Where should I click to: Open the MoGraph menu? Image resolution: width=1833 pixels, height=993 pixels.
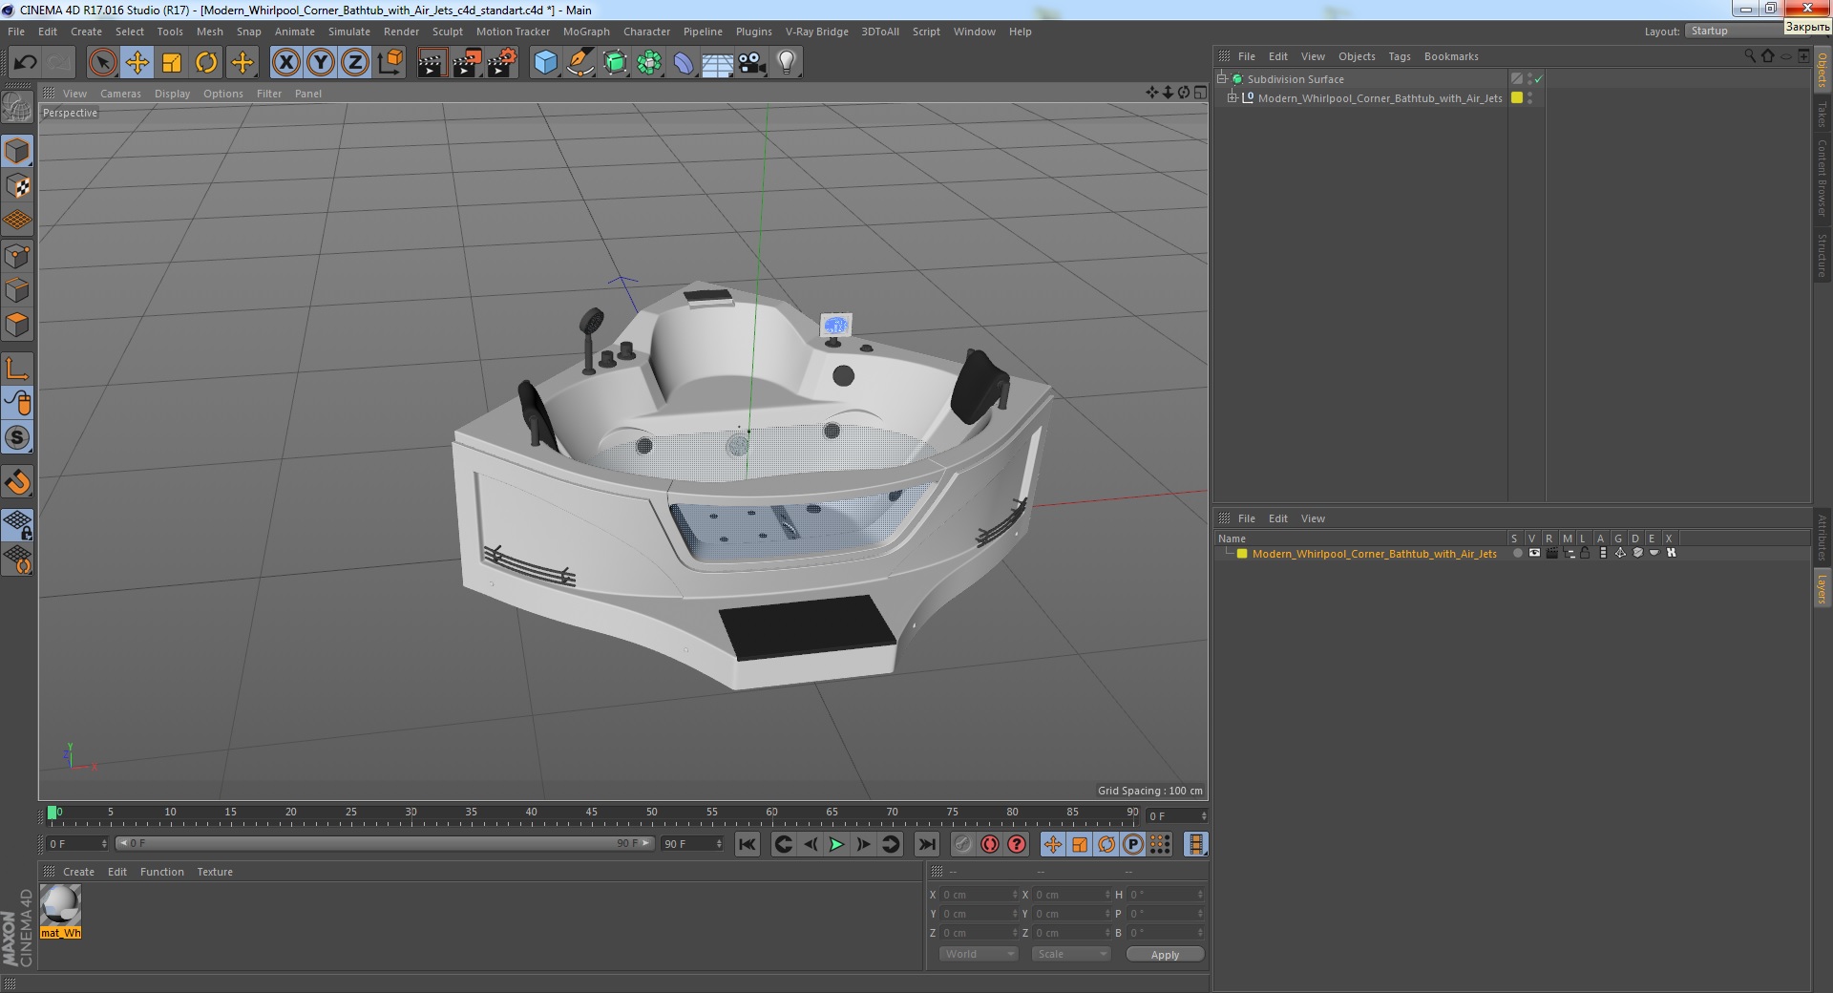[x=586, y=32]
